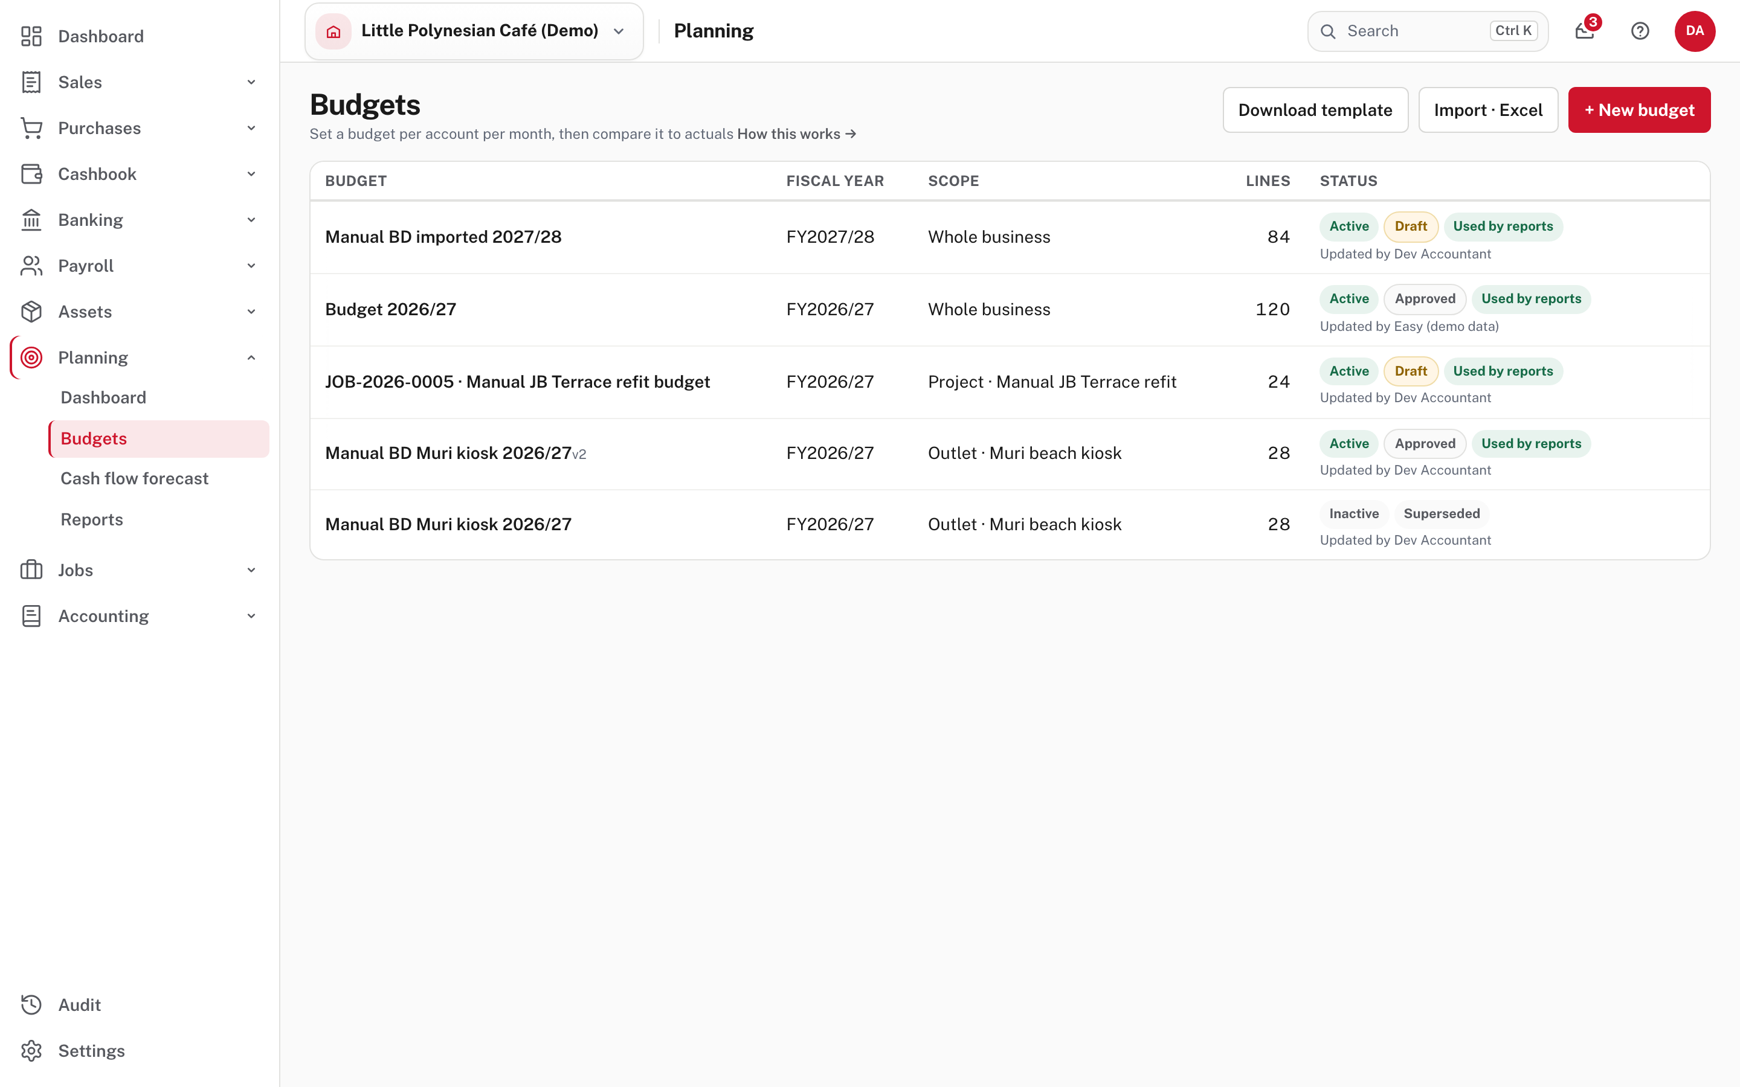The image size is (1740, 1087).
Task: Expand the Sales menu chevron
Action: click(x=251, y=82)
